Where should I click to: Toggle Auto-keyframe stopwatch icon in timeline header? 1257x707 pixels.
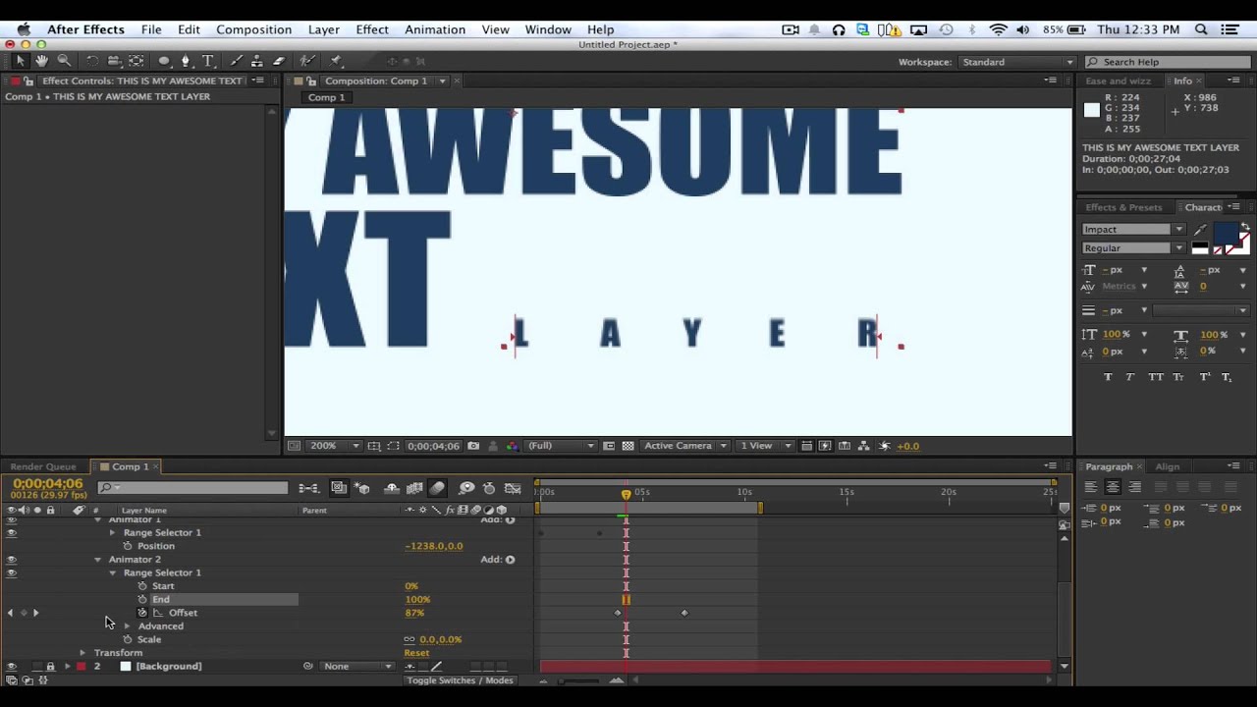[x=489, y=488]
